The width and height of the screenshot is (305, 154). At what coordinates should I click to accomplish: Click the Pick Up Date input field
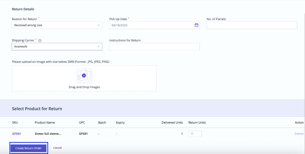tap(151, 25)
